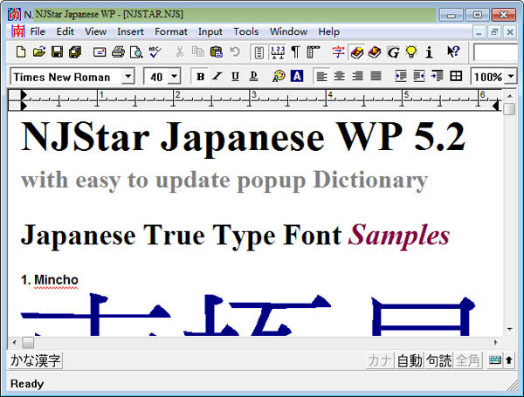The height and width of the screenshot is (397, 524).
Task: Click the 句読 status bar button
Action: click(x=439, y=360)
